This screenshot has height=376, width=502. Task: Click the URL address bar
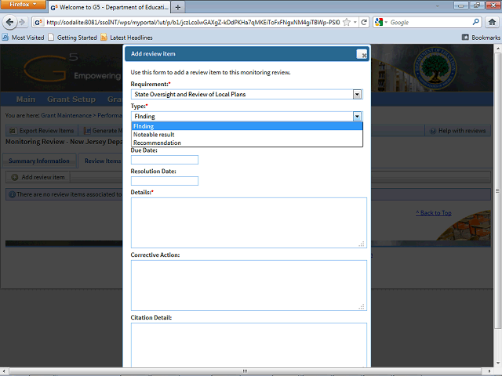click(x=192, y=23)
